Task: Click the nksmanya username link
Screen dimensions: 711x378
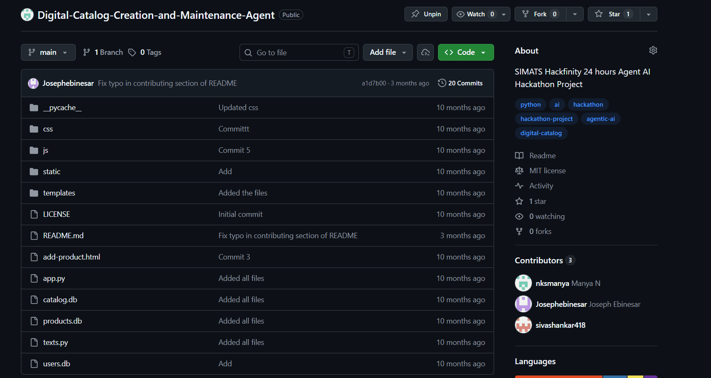Action: pos(552,283)
